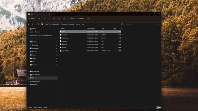
Task: Open the Shared folder in quick access
Action: click(x=34, y=58)
